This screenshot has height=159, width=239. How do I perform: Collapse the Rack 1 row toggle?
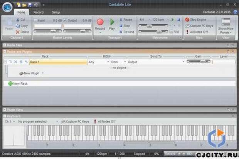[x=5, y=62]
